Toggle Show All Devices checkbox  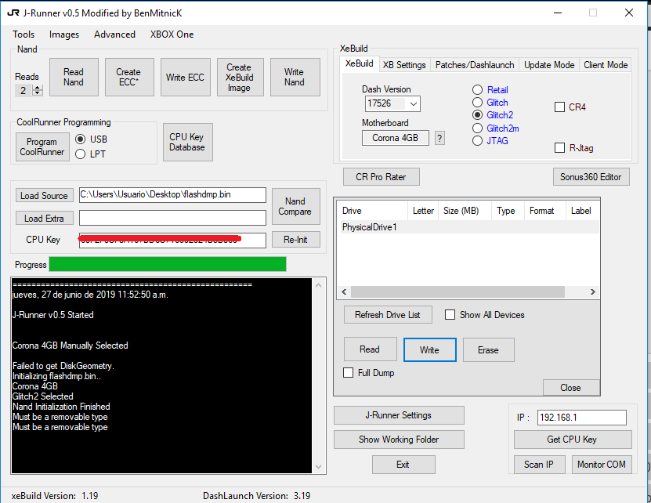pyautogui.click(x=450, y=314)
